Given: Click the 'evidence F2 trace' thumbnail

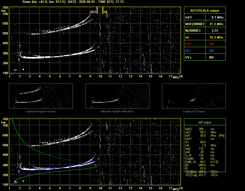Looking at the screenshot, I should point(194,96).
